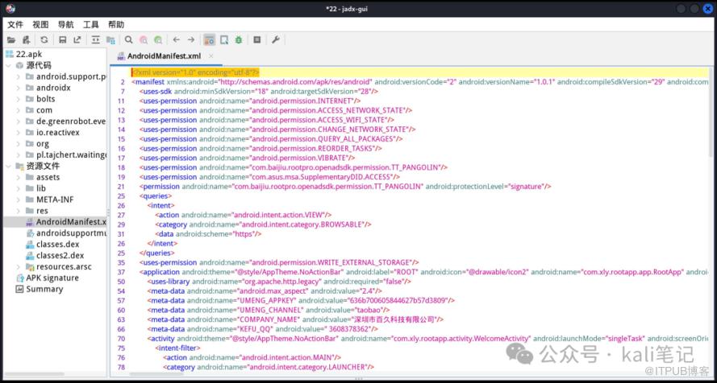Click the open file folder icon

click(x=11, y=39)
